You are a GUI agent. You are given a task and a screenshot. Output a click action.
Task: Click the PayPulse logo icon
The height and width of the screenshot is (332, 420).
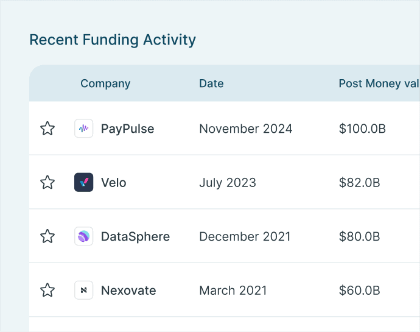point(83,129)
